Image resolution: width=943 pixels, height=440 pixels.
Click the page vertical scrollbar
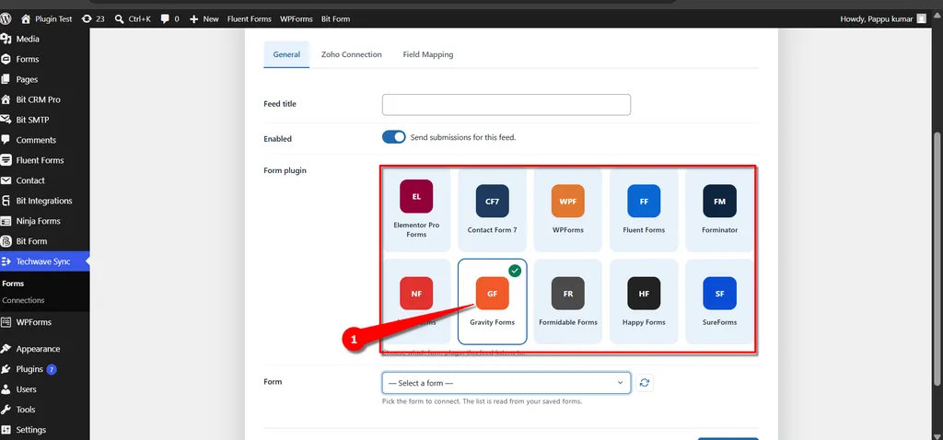[937, 259]
